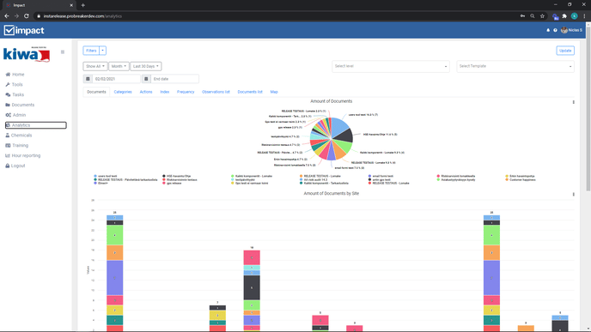Click the notification bell icon

point(548,30)
